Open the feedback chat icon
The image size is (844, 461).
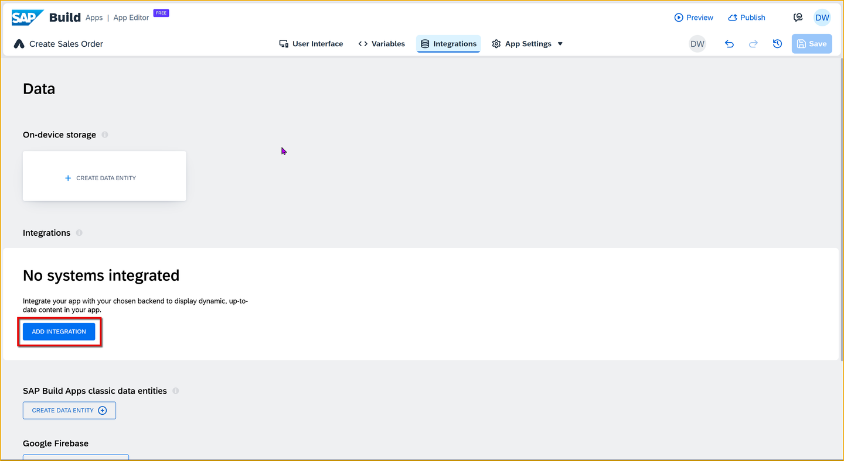(x=798, y=18)
